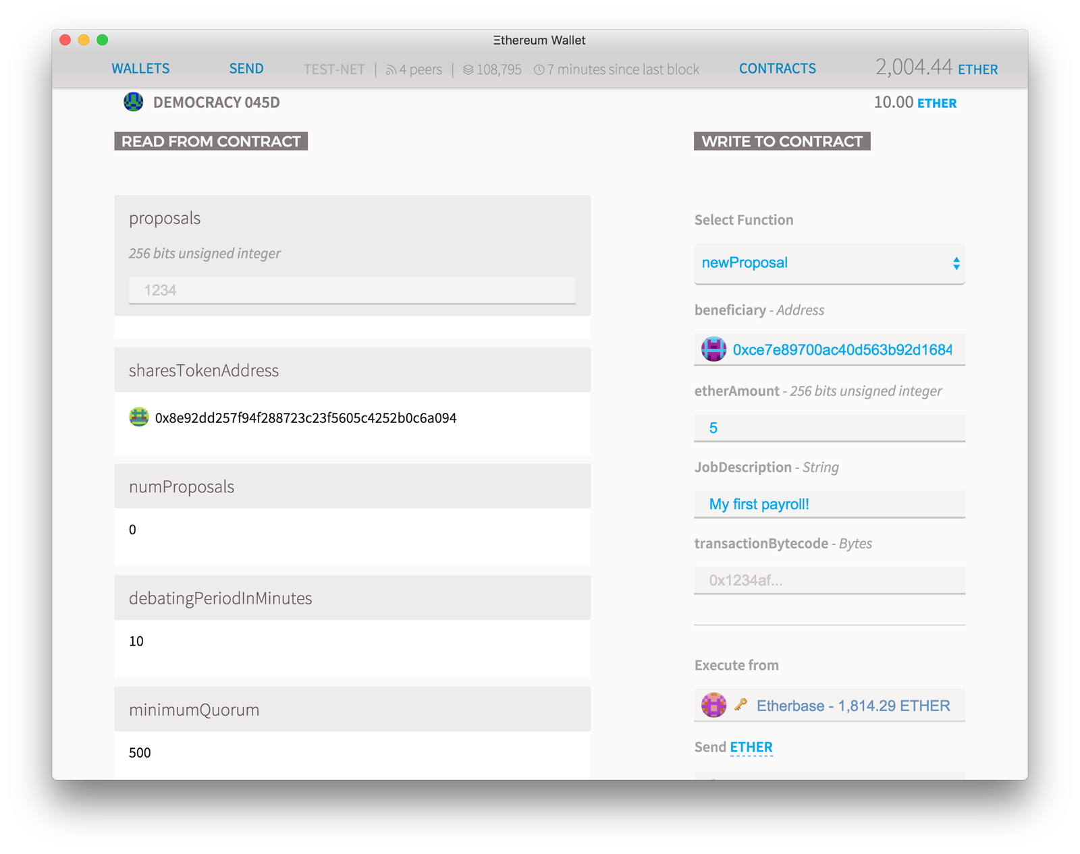
Task: Click the sharesTokenAddress identicon
Action: point(139,418)
